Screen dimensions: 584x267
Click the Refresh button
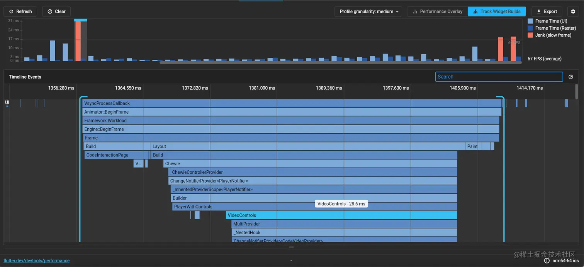point(20,12)
